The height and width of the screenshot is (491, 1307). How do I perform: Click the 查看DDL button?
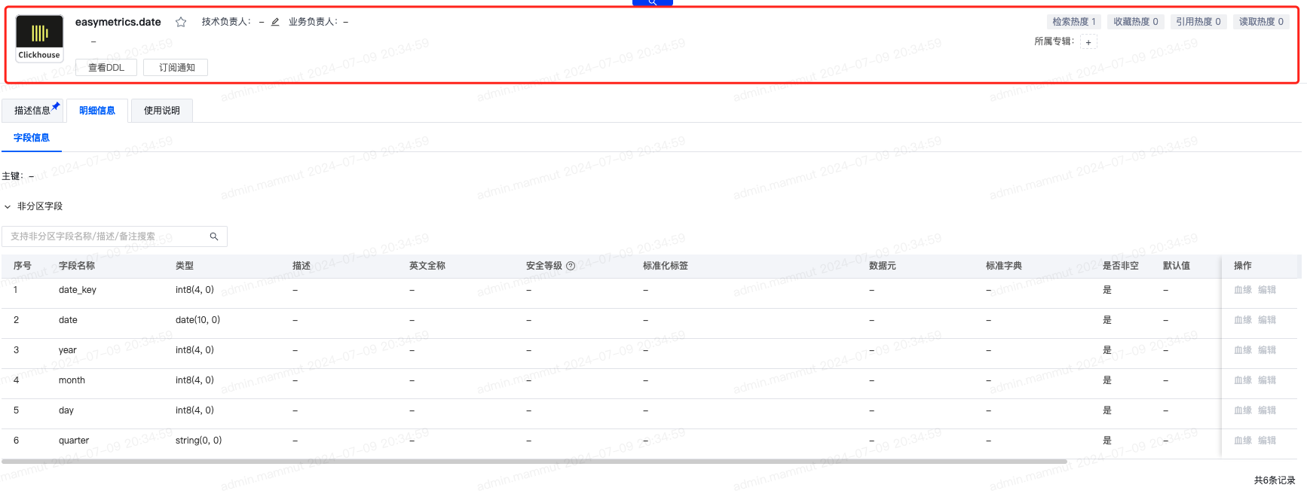[106, 68]
